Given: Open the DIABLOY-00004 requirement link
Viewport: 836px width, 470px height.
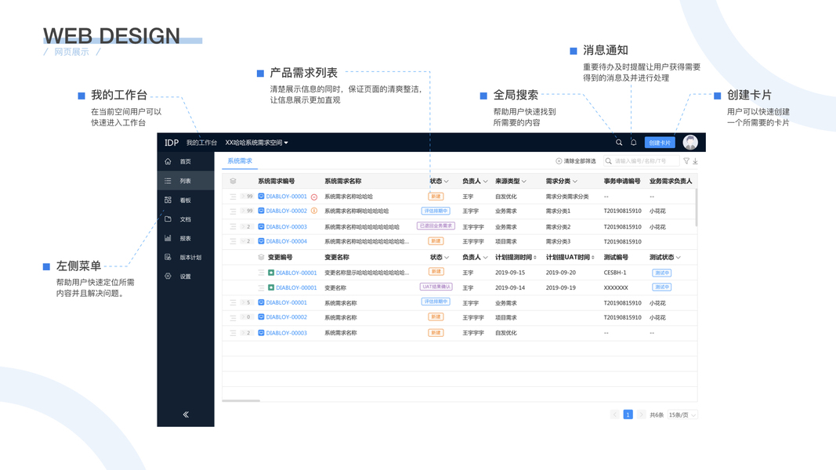Looking at the screenshot, I should coord(286,241).
